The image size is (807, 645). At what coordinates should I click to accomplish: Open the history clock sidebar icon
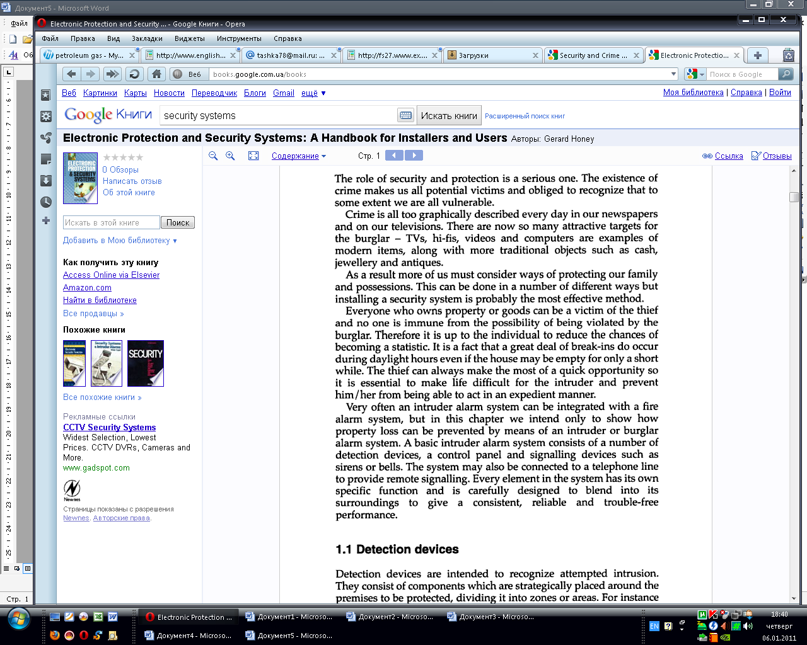pos(46,202)
